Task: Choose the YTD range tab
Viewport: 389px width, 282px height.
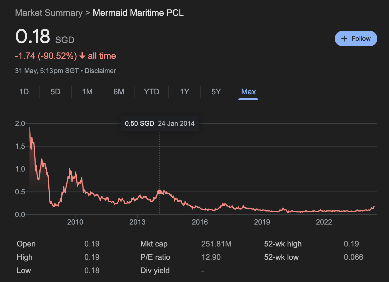Action: (152, 92)
